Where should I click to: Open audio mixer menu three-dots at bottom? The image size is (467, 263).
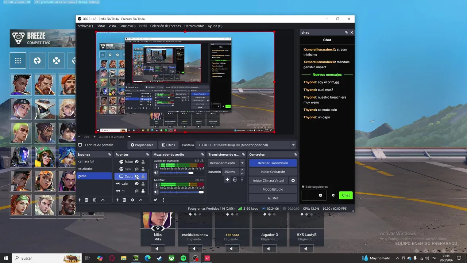point(163,200)
